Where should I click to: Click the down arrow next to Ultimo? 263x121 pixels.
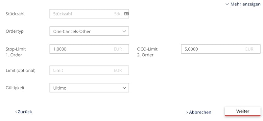pyautogui.click(x=124, y=88)
